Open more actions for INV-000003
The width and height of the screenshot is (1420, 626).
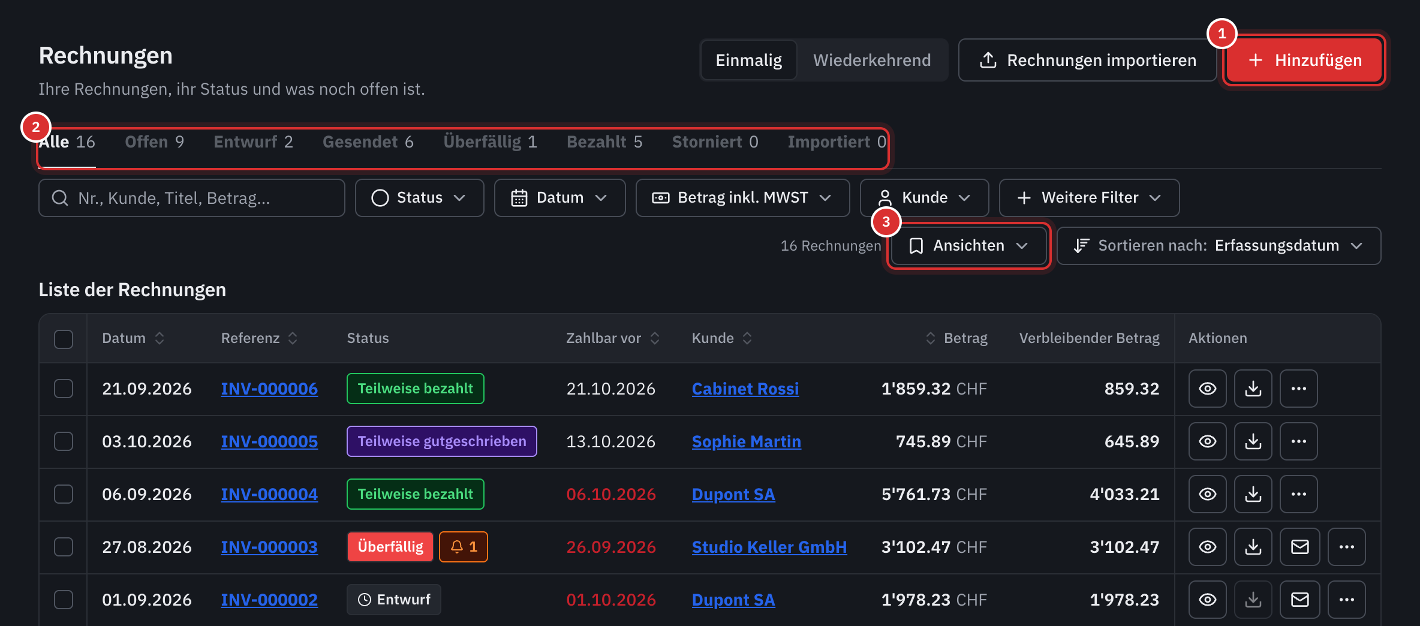(1346, 547)
